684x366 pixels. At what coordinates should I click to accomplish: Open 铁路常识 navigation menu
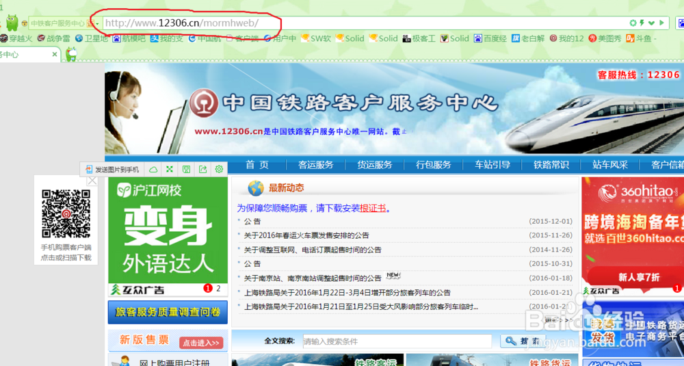click(x=551, y=165)
